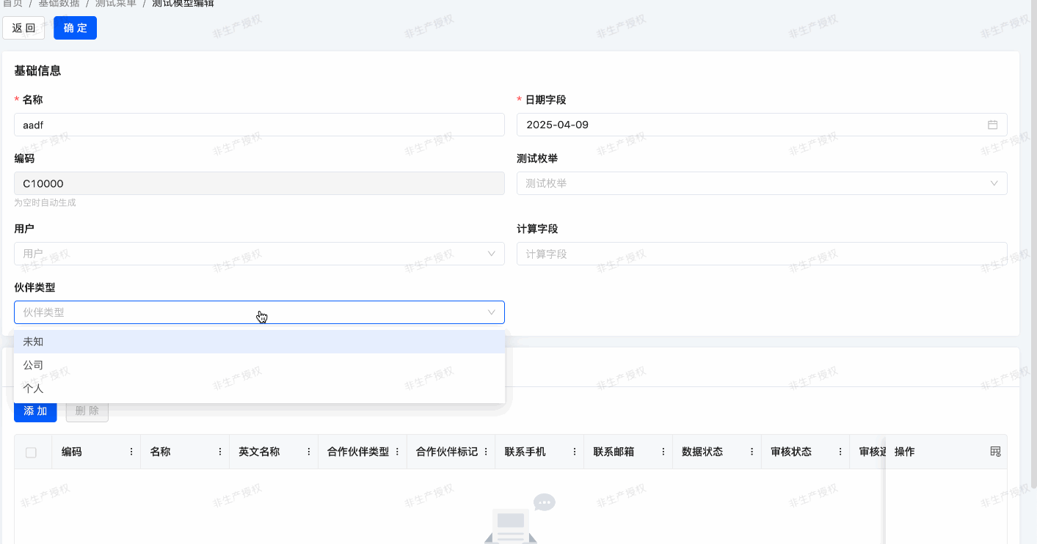Open the 英文名称 column menu icon
Image resolution: width=1037 pixels, height=544 pixels.
tap(309, 452)
